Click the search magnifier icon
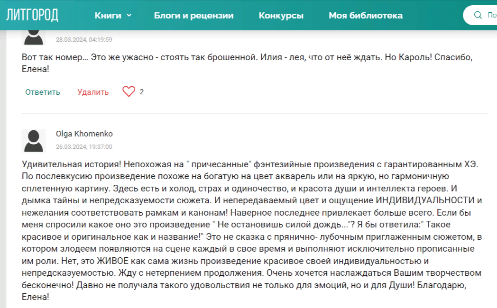This screenshot has height=308, width=497. coord(478,15)
